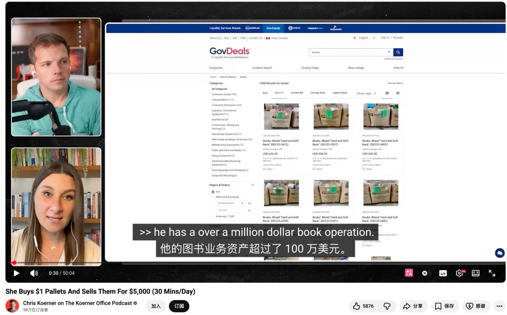Click the 加入 join button
507x315 pixels.
[156, 306]
